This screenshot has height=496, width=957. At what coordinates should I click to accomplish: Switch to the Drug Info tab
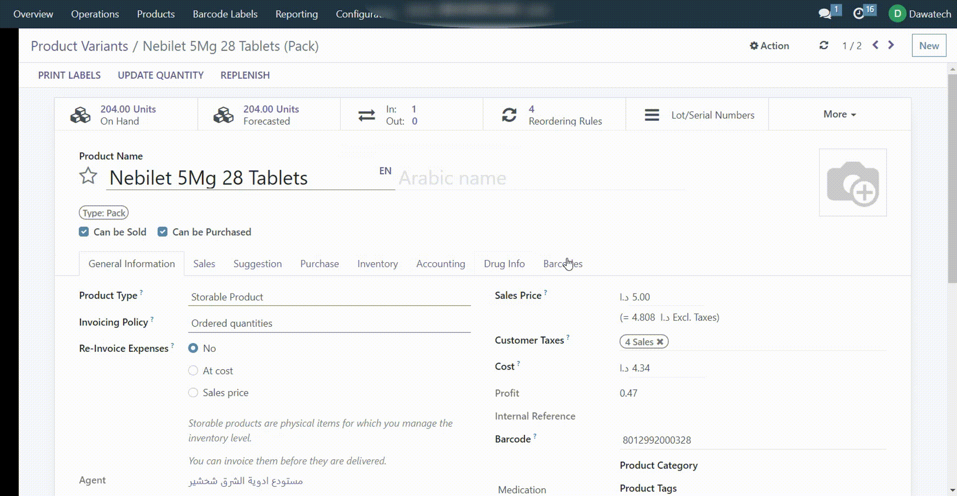pyautogui.click(x=504, y=264)
